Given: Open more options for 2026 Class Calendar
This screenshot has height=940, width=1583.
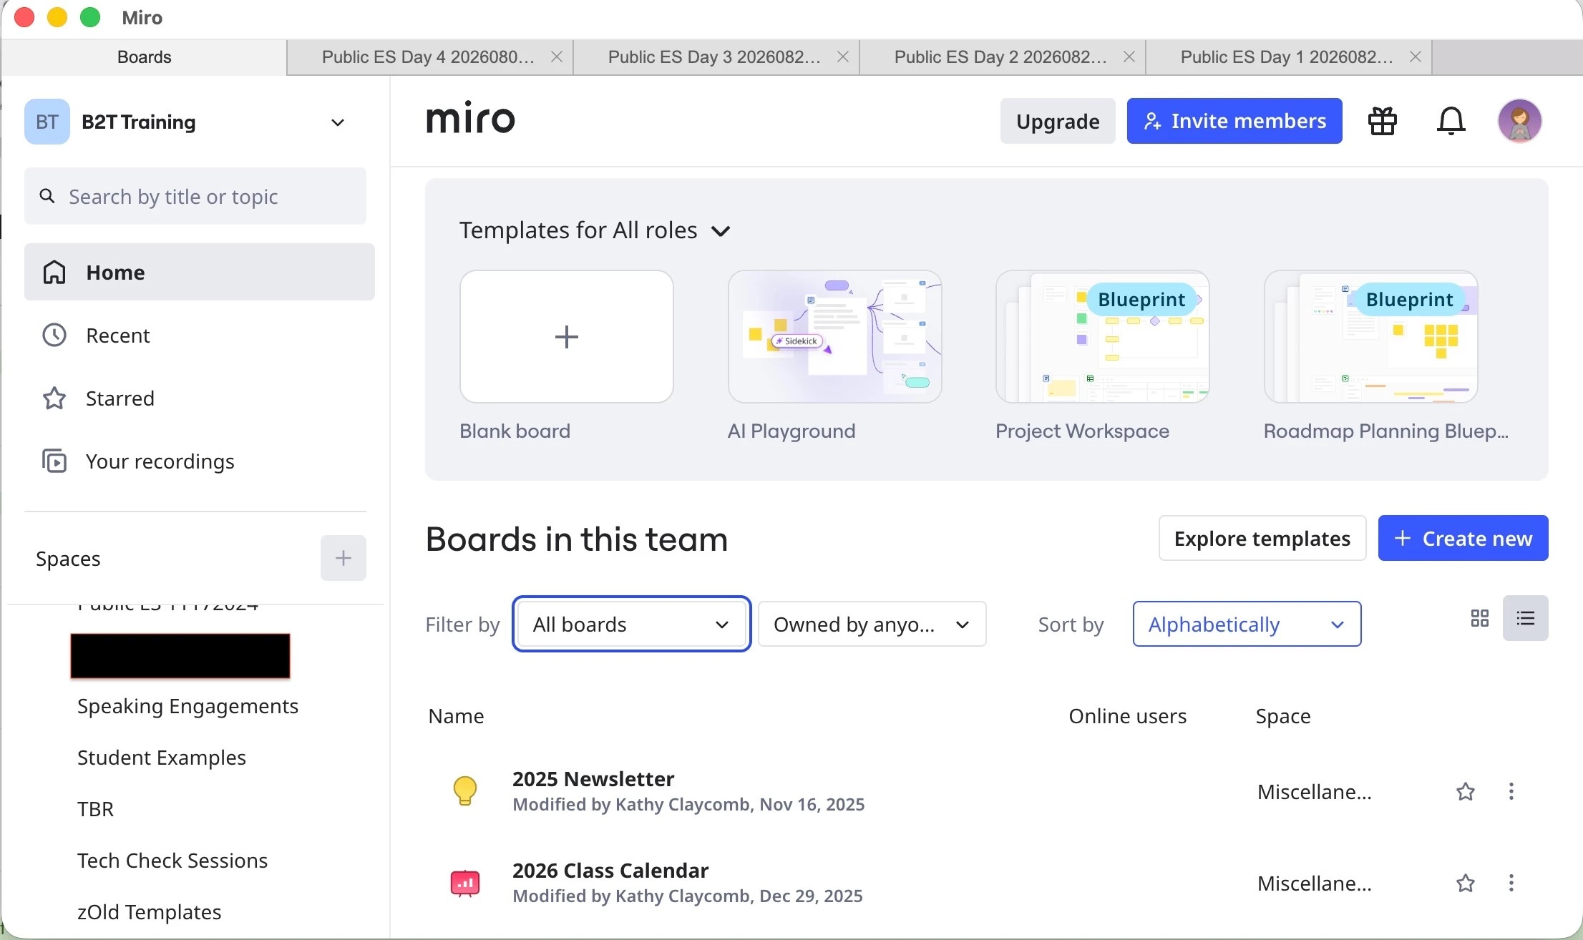Looking at the screenshot, I should (x=1511, y=883).
